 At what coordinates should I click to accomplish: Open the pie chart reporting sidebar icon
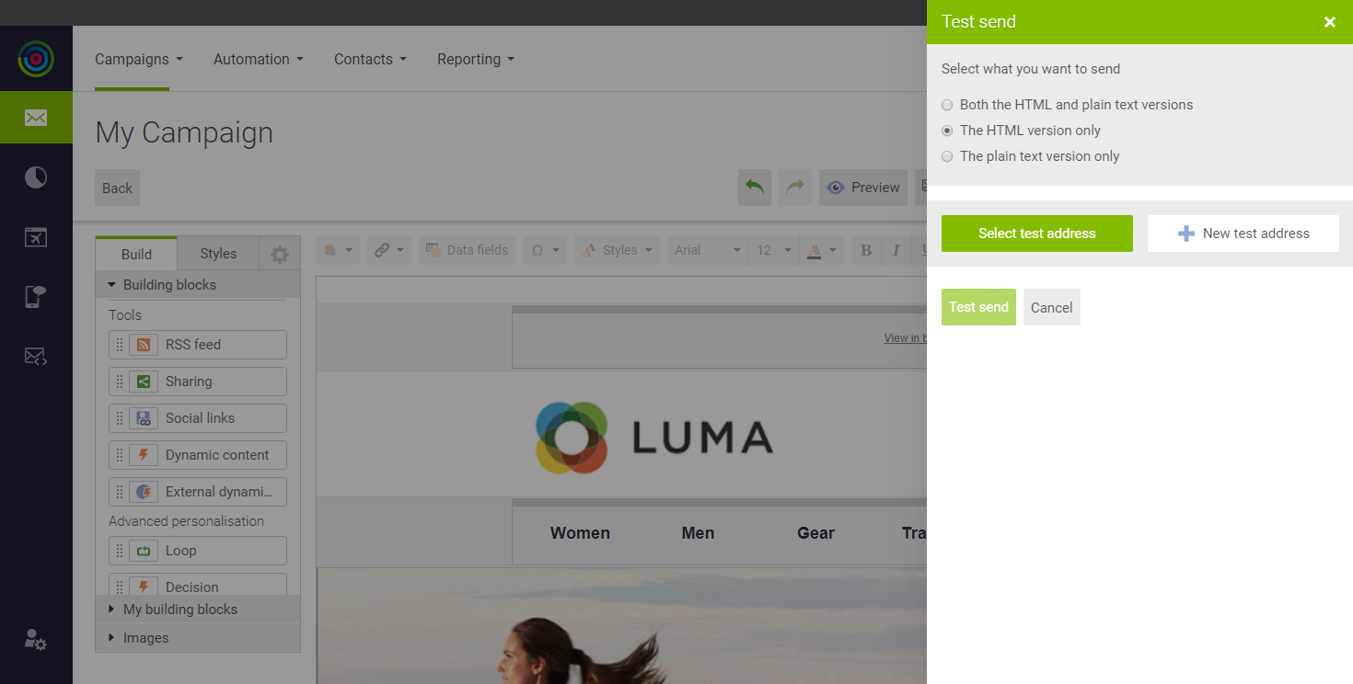[36, 177]
